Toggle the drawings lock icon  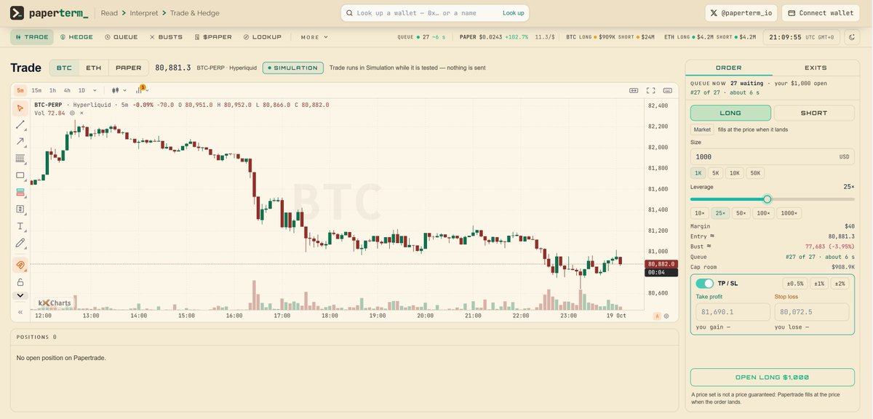pos(20,282)
